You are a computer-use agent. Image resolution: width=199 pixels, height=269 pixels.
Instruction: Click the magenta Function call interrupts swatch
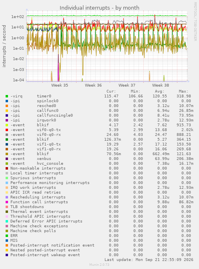point(7,202)
